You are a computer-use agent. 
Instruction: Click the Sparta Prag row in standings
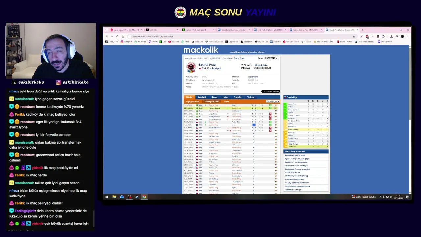(x=306, y=130)
